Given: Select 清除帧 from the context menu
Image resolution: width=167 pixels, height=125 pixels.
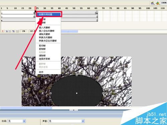Looking at the screenshot, I should tap(42, 56).
